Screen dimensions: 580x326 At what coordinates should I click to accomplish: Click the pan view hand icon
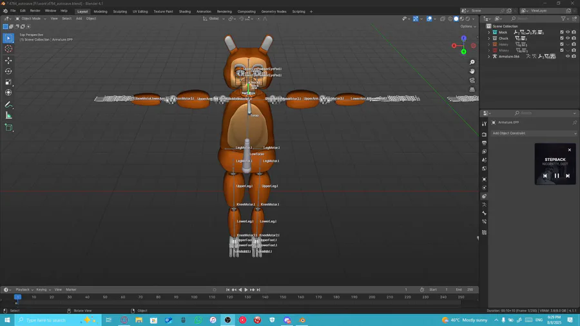tap(472, 72)
